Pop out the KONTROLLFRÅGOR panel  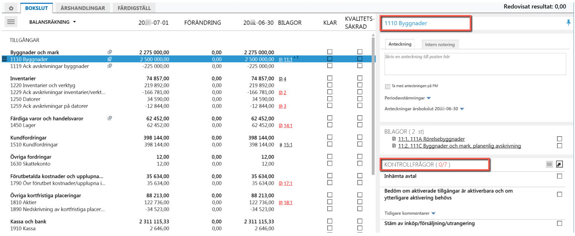coord(559,164)
